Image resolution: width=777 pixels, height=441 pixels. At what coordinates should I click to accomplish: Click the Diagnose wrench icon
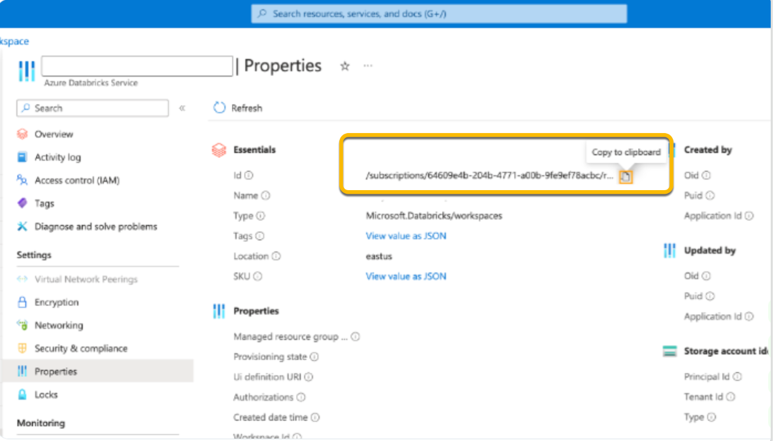(x=22, y=226)
